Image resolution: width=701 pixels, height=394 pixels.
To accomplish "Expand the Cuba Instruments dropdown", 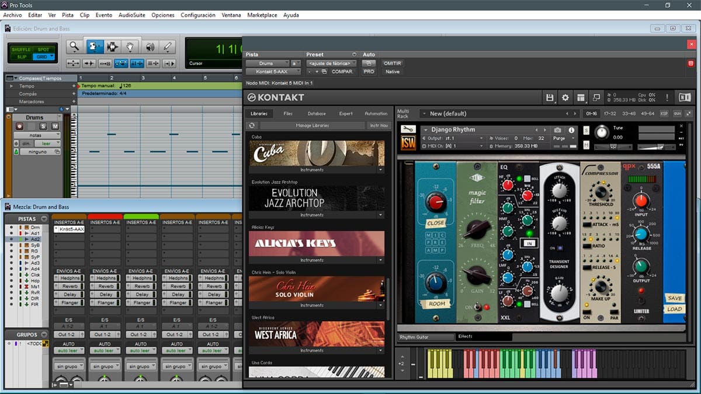I will pyautogui.click(x=381, y=170).
